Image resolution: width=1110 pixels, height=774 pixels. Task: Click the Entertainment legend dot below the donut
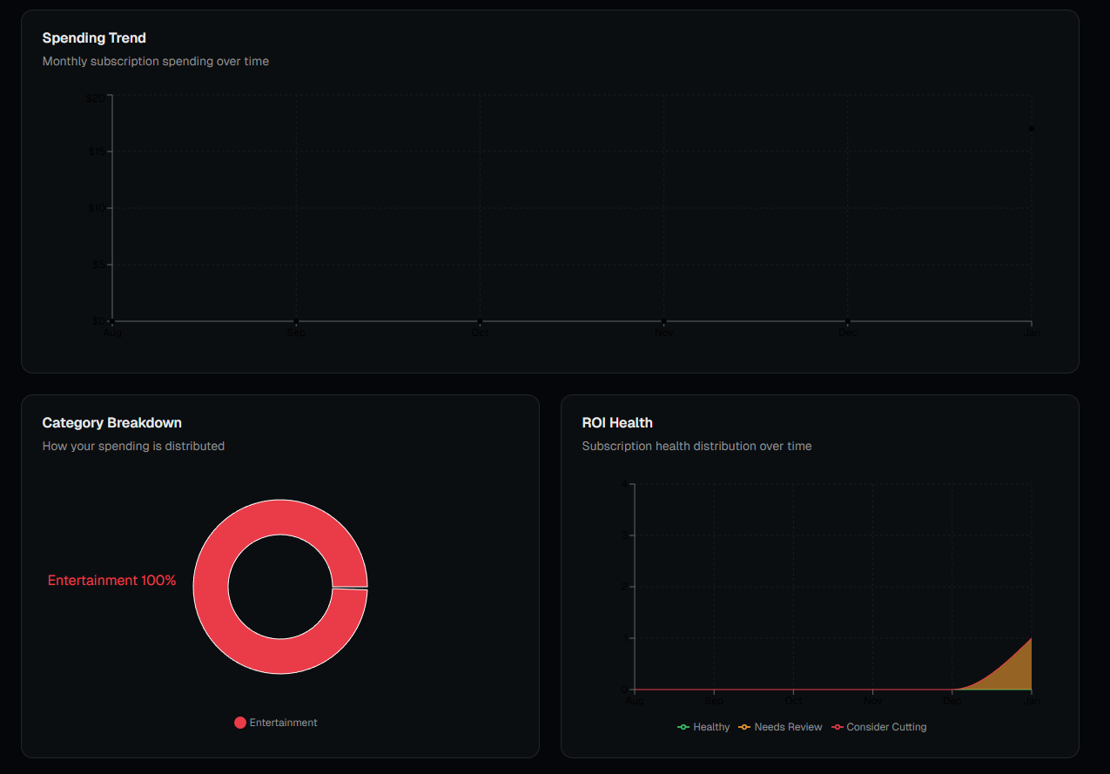pos(239,722)
